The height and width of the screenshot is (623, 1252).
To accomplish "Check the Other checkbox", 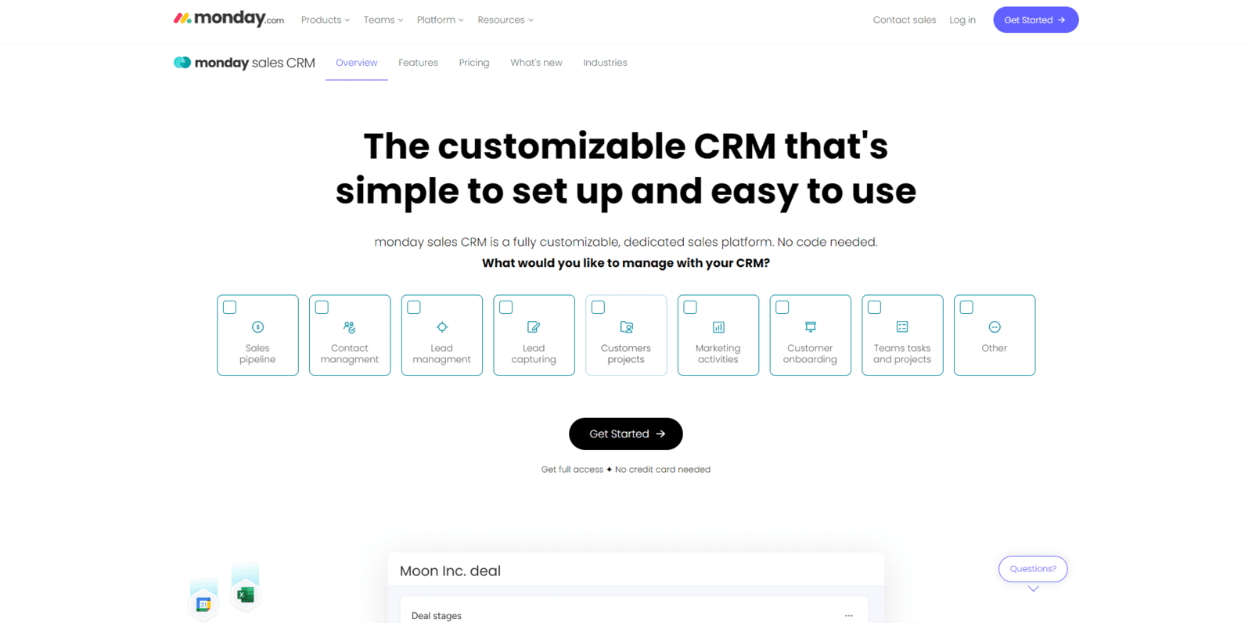I will pyautogui.click(x=967, y=308).
